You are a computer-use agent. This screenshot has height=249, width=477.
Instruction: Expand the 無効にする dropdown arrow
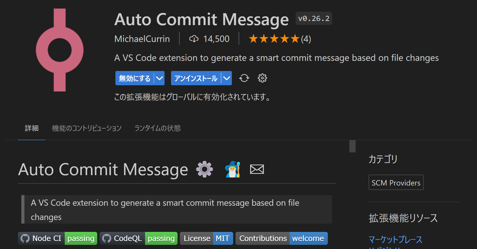[159, 78]
